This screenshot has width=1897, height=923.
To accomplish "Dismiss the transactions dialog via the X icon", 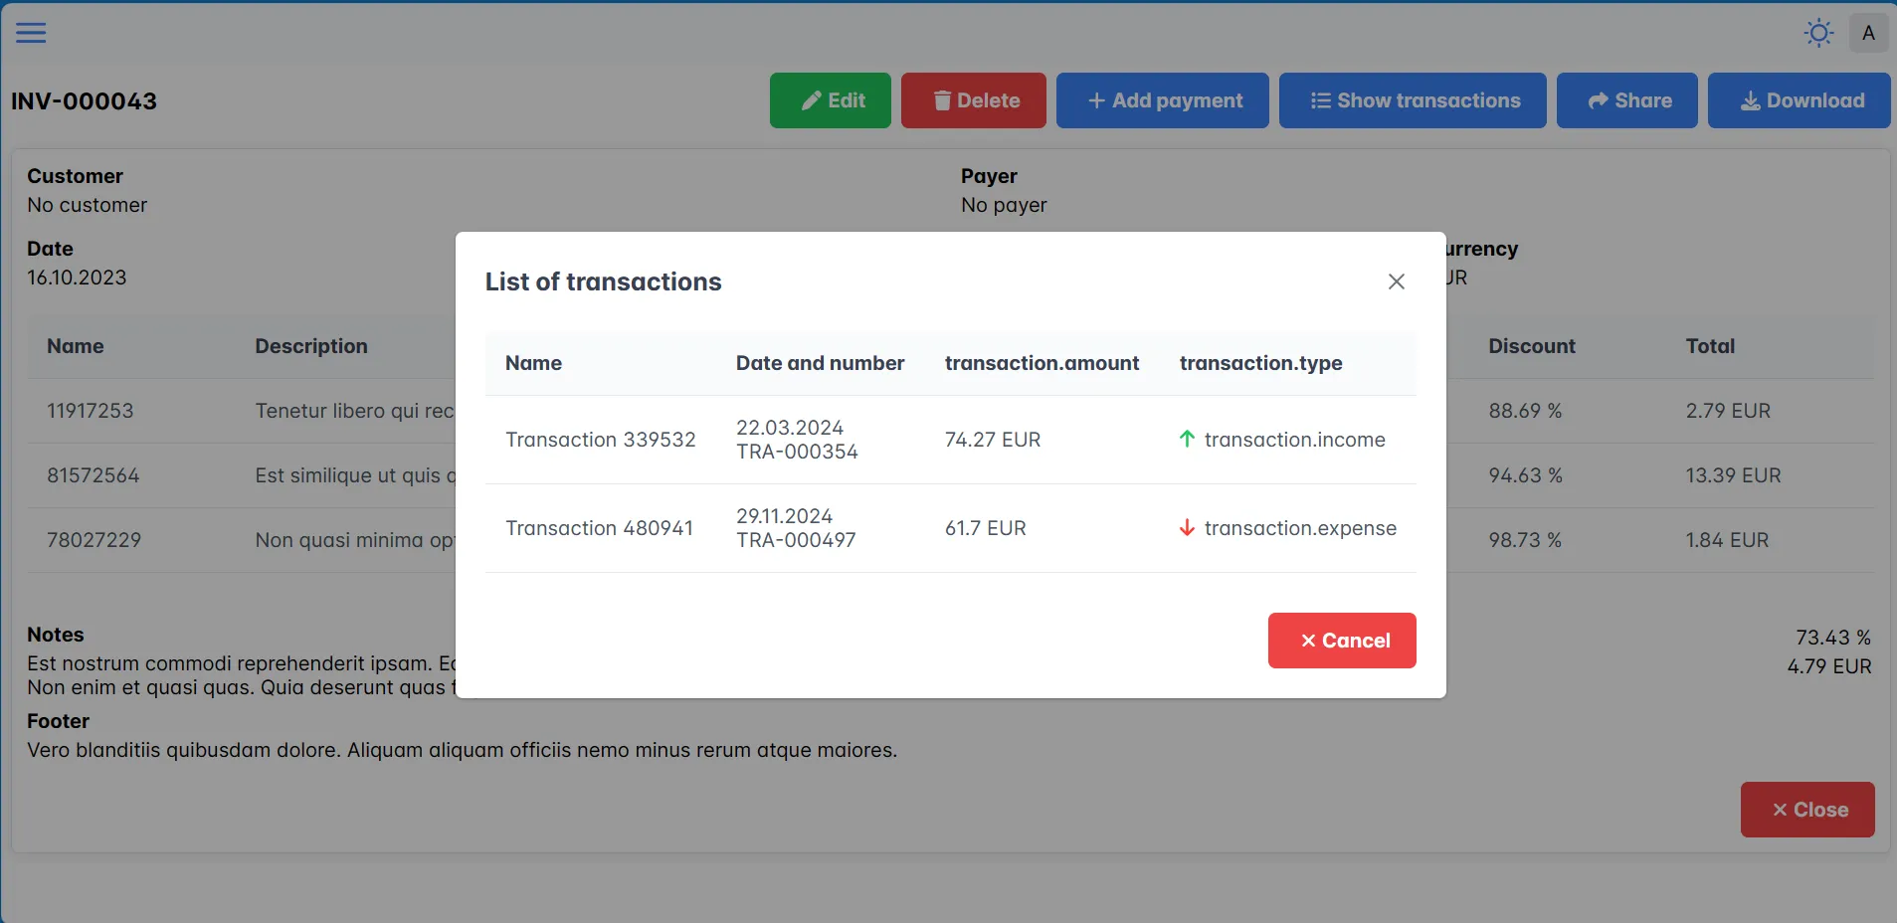I will pyautogui.click(x=1395, y=281).
